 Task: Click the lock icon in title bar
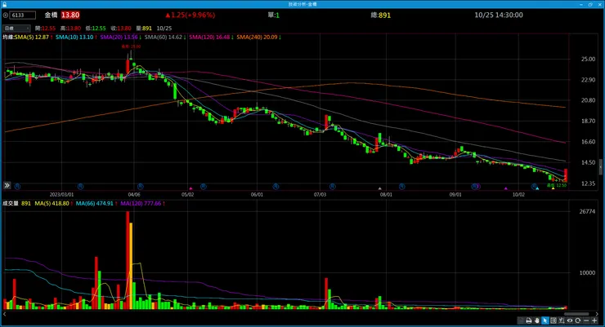pos(4,4)
